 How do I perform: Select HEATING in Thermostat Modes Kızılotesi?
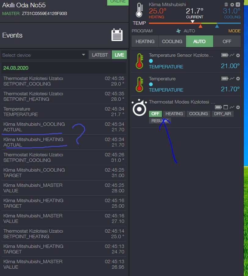[x=174, y=114]
